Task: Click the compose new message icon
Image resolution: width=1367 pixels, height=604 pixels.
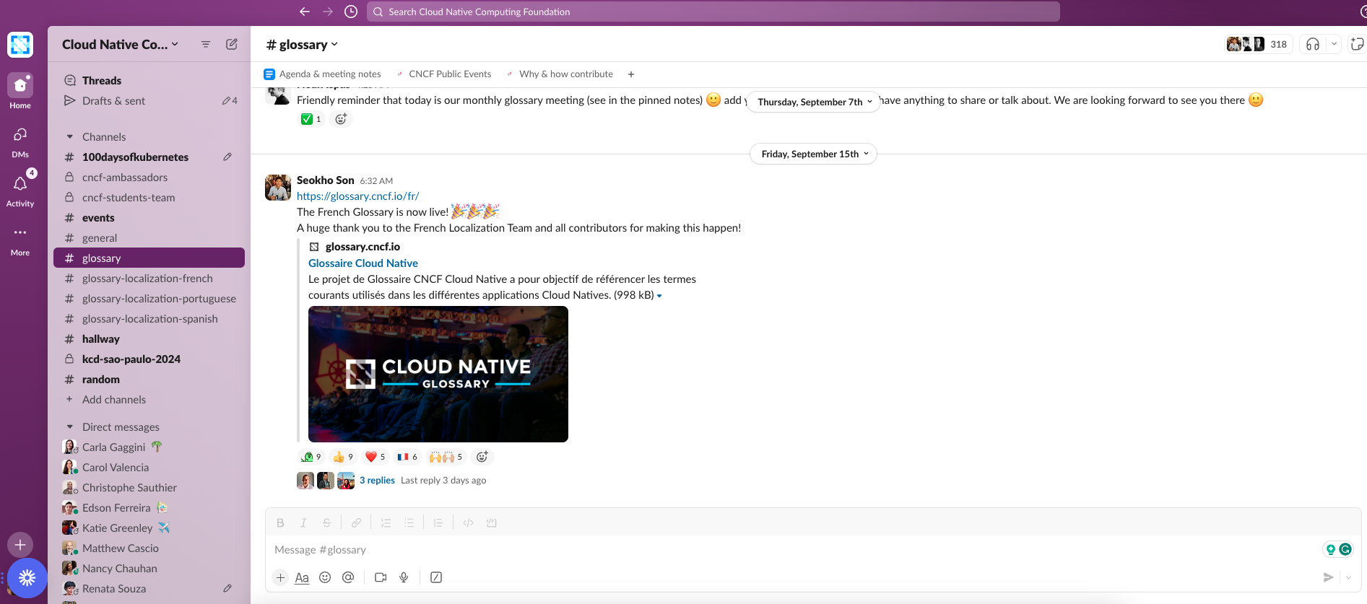Action: [x=232, y=44]
